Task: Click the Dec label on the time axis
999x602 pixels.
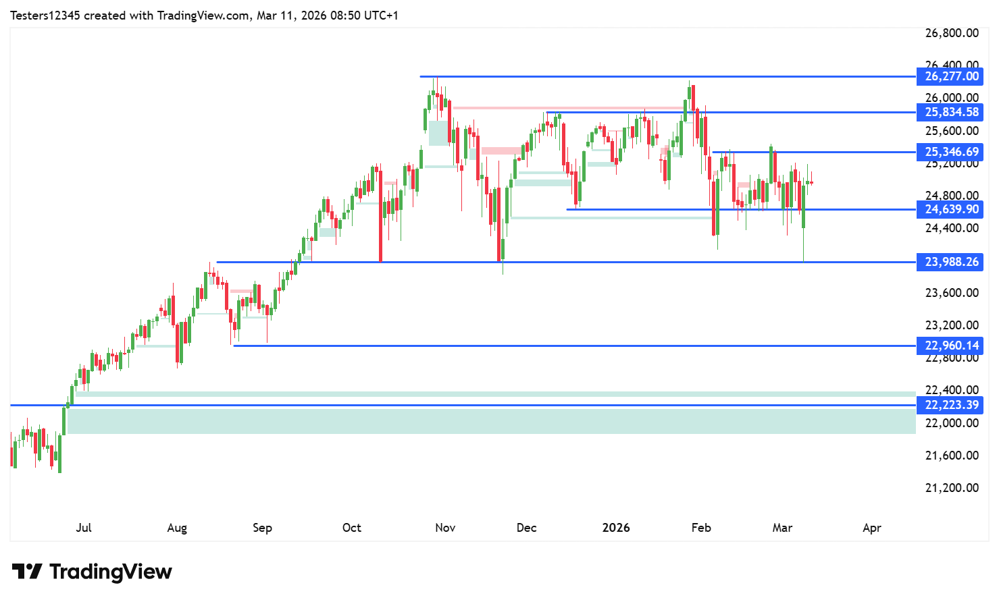Action: pos(527,528)
